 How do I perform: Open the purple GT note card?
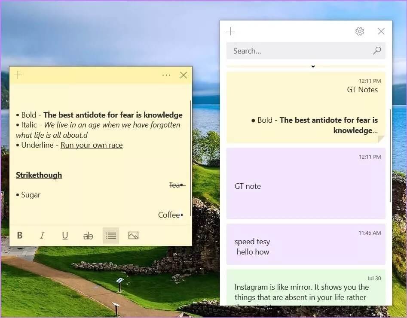coord(306,183)
